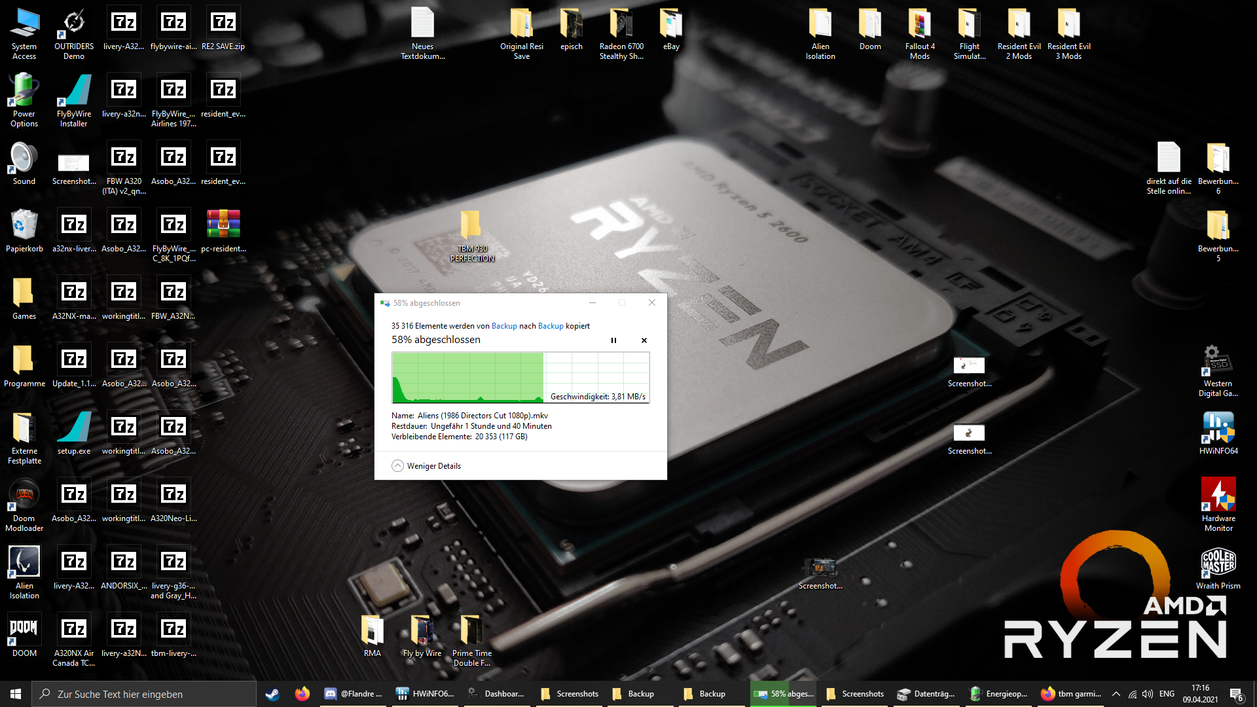Expand hidden system tray icons chevron
The height and width of the screenshot is (707, 1257).
click(x=1116, y=694)
